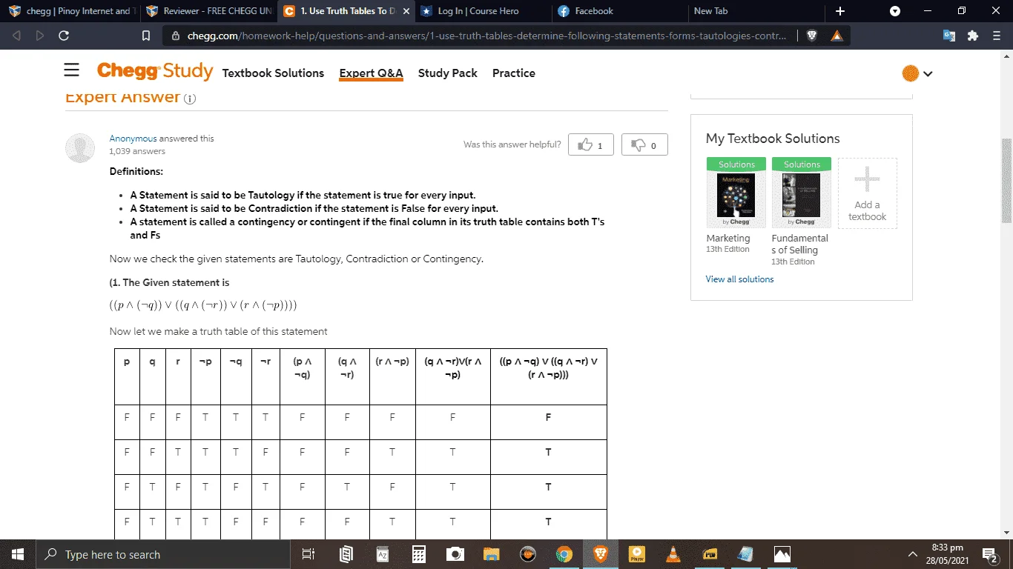Click the Expert Answer info icon
Image resolution: width=1013 pixels, height=569 pixels.
(190, 99)
